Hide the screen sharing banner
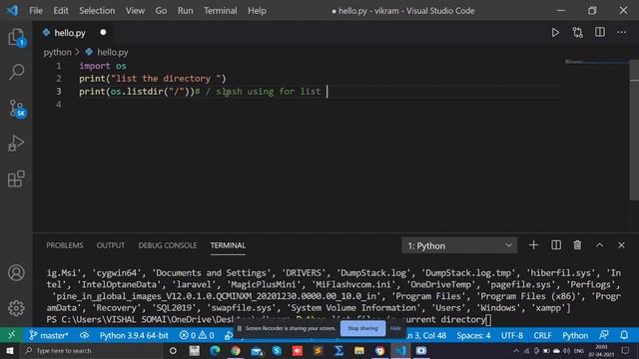Image resolution: width=639 pixels, height=359 pixels. pyautogui.click(x=395, y=328)
